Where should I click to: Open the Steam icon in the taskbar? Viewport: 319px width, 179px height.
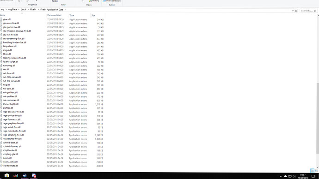(x=25, y=176)
